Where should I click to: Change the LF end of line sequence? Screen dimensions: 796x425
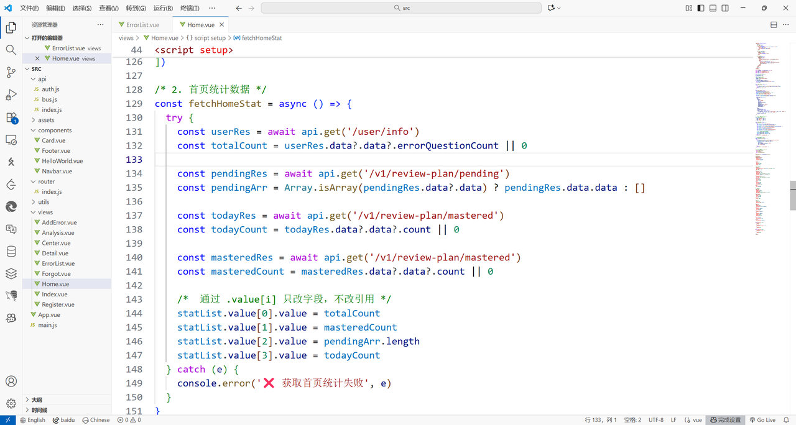[673, 420]
